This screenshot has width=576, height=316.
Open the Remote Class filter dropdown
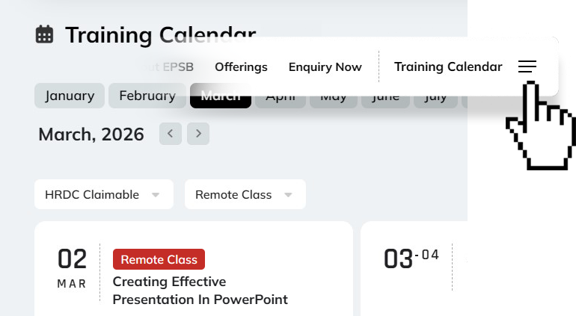coord(245,194)
